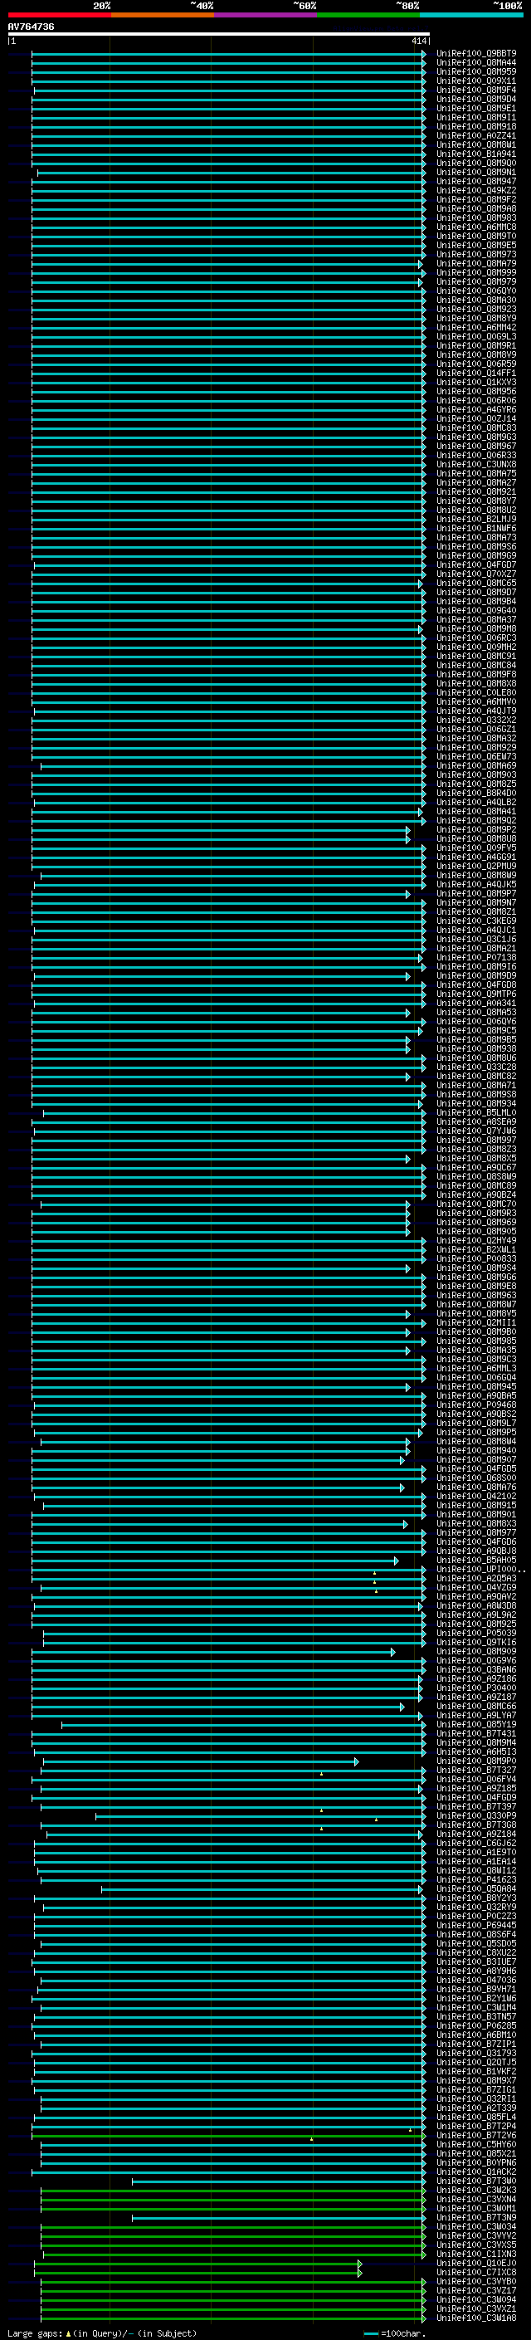The width and height of the screenshot is (531, 2340).
Task: Click the UniRef100_Q68S00 hit name
Action: pos(476,1478)
